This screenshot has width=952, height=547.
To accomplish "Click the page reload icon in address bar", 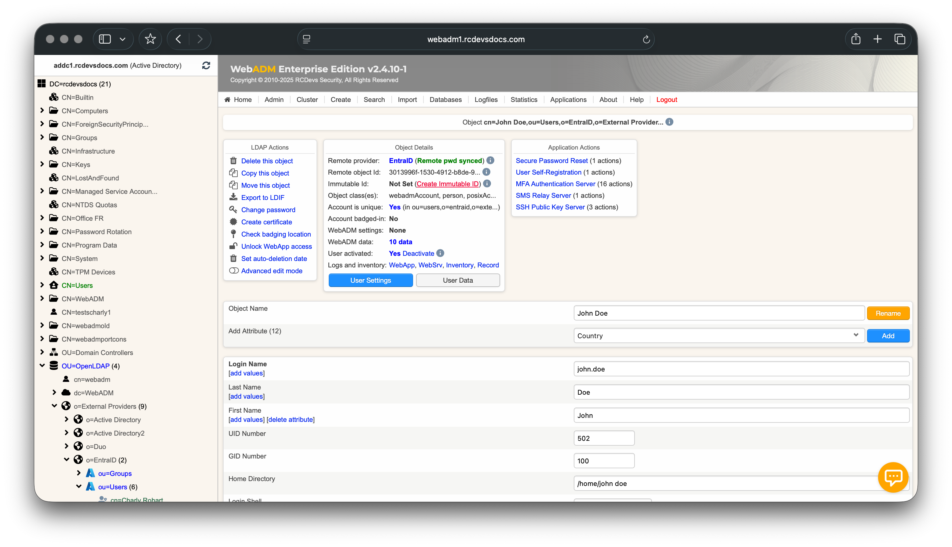I will click(646, 39).
